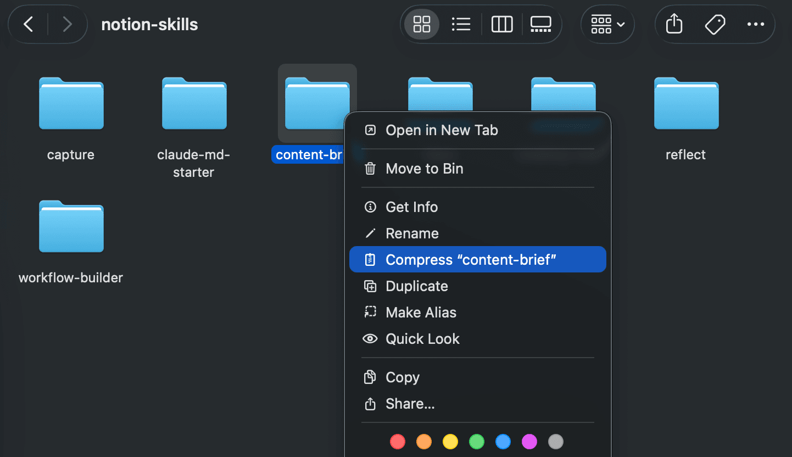Go forward with the right chevron button
The height and width of the screenshot is (457, 792).
pos(67,24)
